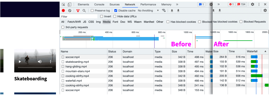The height and width of the screenshot is (96, 269).
Task: Activate the inspect element picker icon
Action: tap(64, 4)
